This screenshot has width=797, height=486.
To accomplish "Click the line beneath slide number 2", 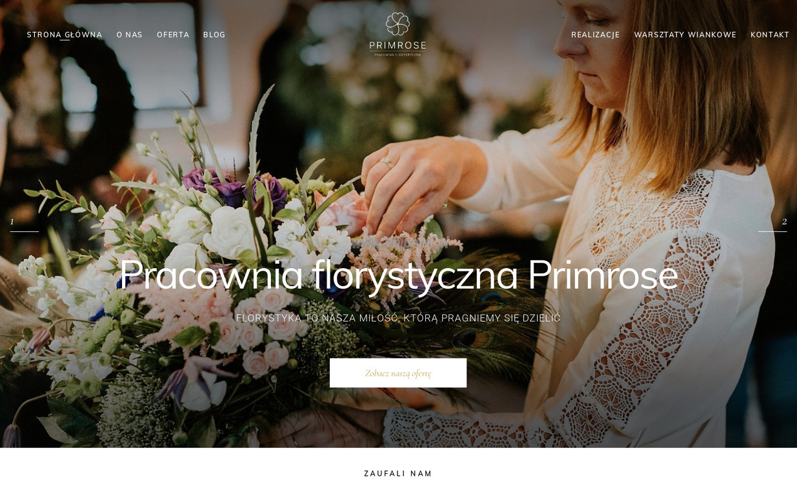I will point(772,231).
